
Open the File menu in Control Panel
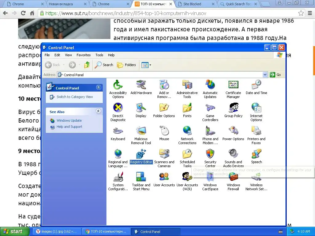(47, 55)
